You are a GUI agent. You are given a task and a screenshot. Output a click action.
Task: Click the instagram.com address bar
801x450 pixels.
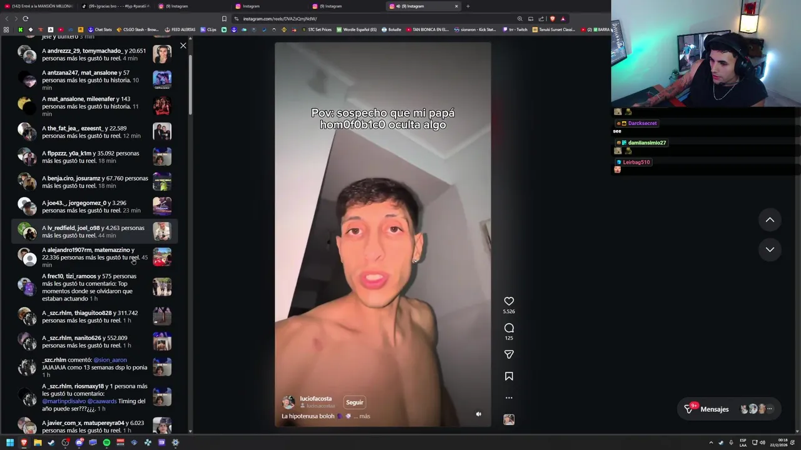tap(375, 19)
